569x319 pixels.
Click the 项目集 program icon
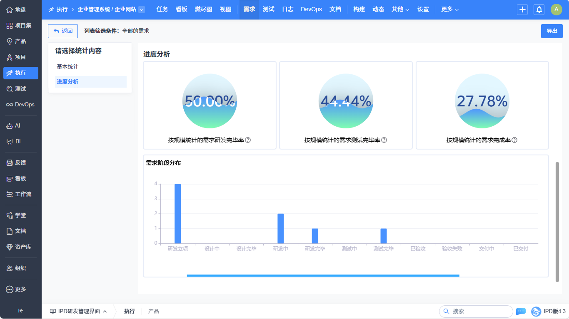(10, 25)
